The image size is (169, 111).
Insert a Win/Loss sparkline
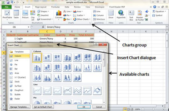tap(99, 19)
